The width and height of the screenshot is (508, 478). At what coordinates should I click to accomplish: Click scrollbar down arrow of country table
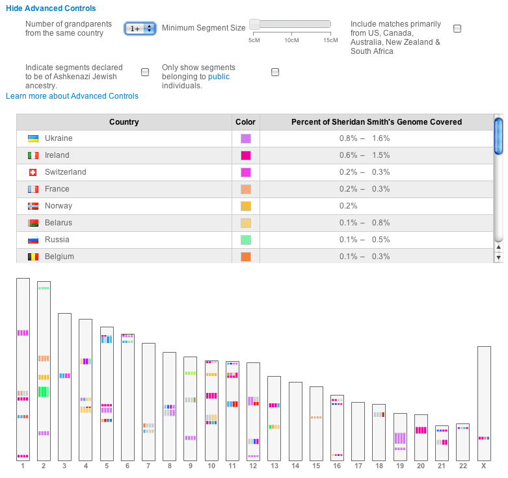[499, 257]
